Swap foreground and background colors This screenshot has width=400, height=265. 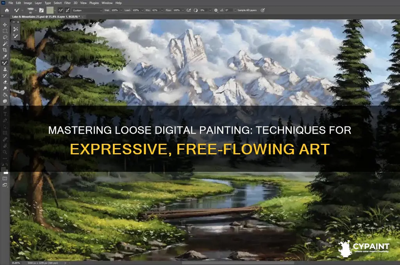click(x=7, y=164)
